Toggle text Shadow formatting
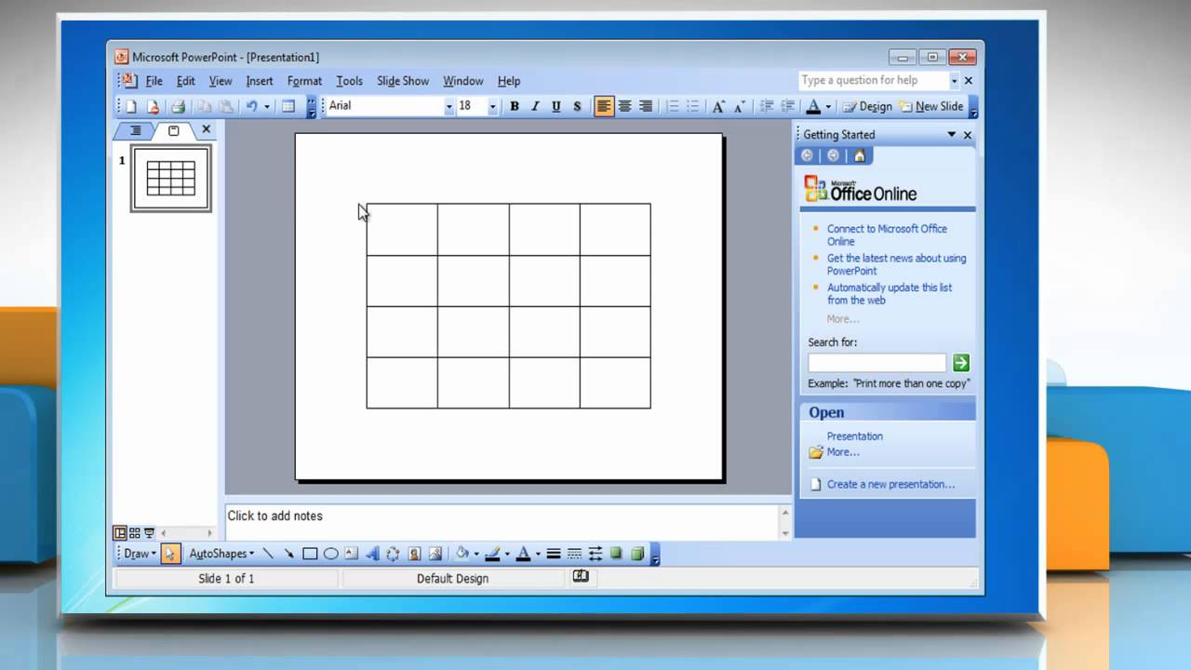The height and width of the screenshot is (670, 1191). [x=577, y=106]
